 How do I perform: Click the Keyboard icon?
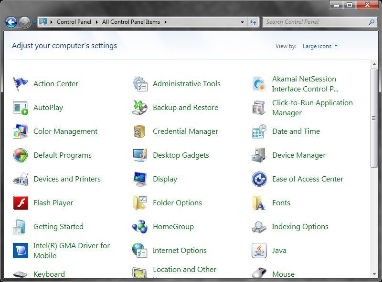20,274
